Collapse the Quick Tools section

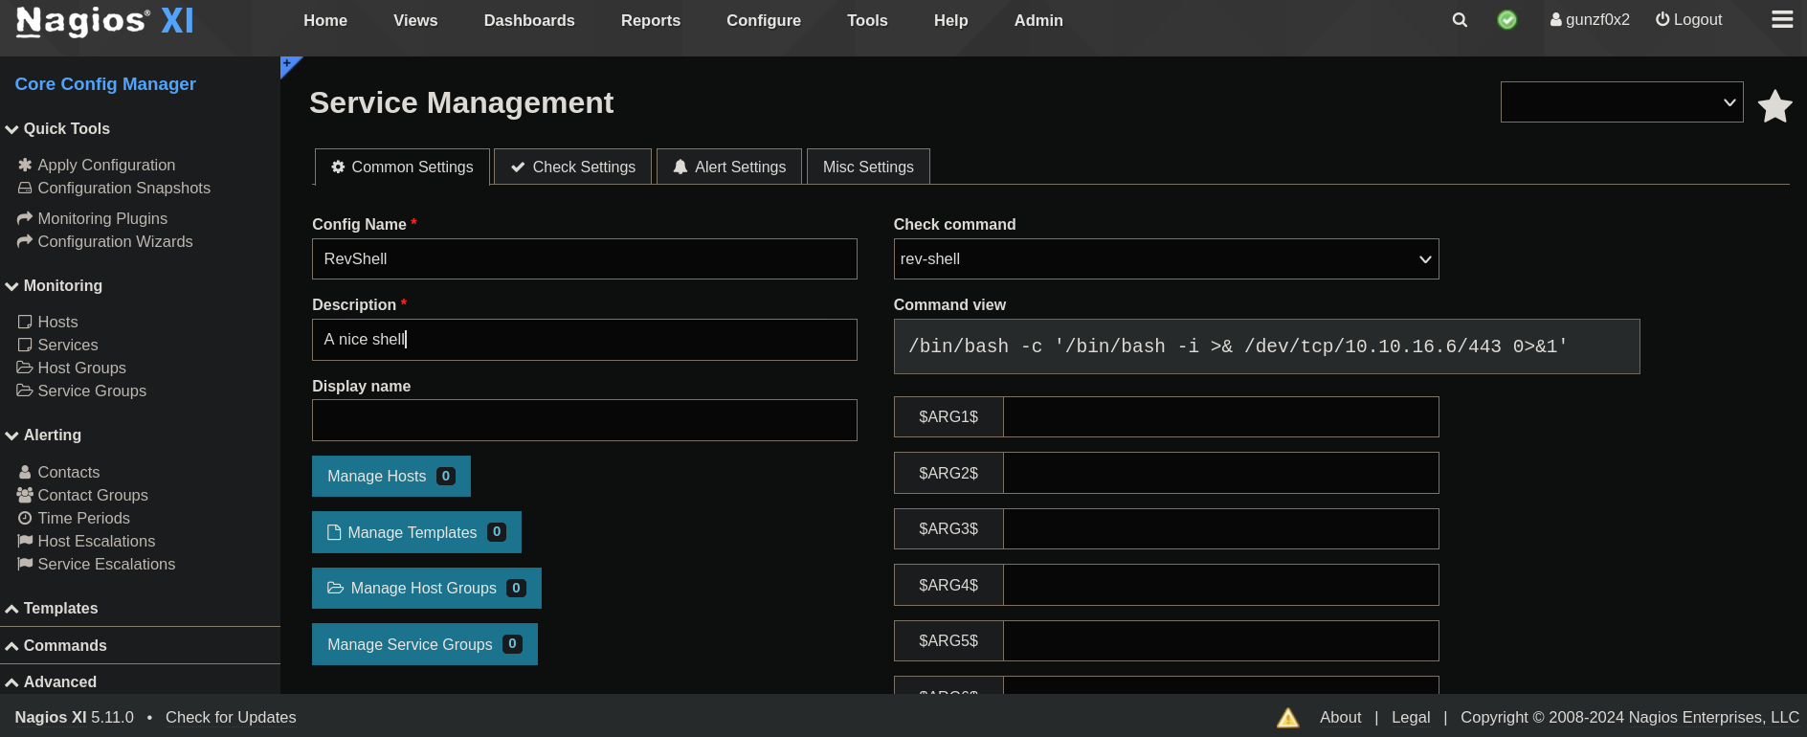point(57,128)
